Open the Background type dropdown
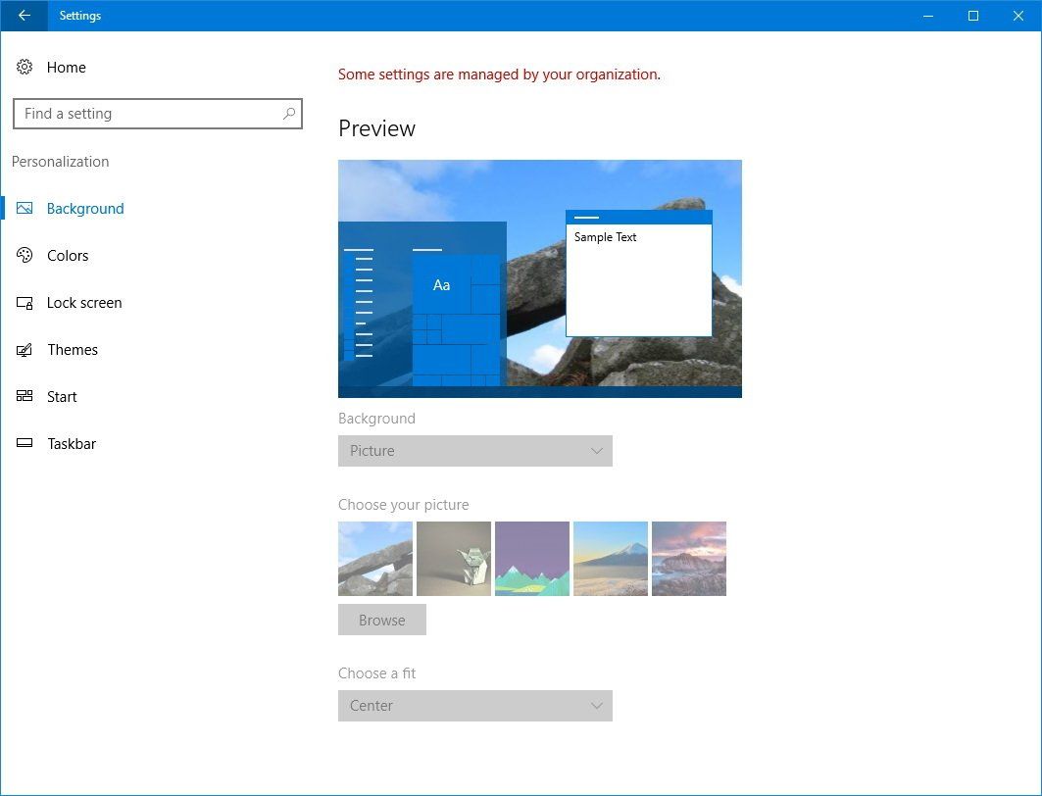 tap(475, 451)
